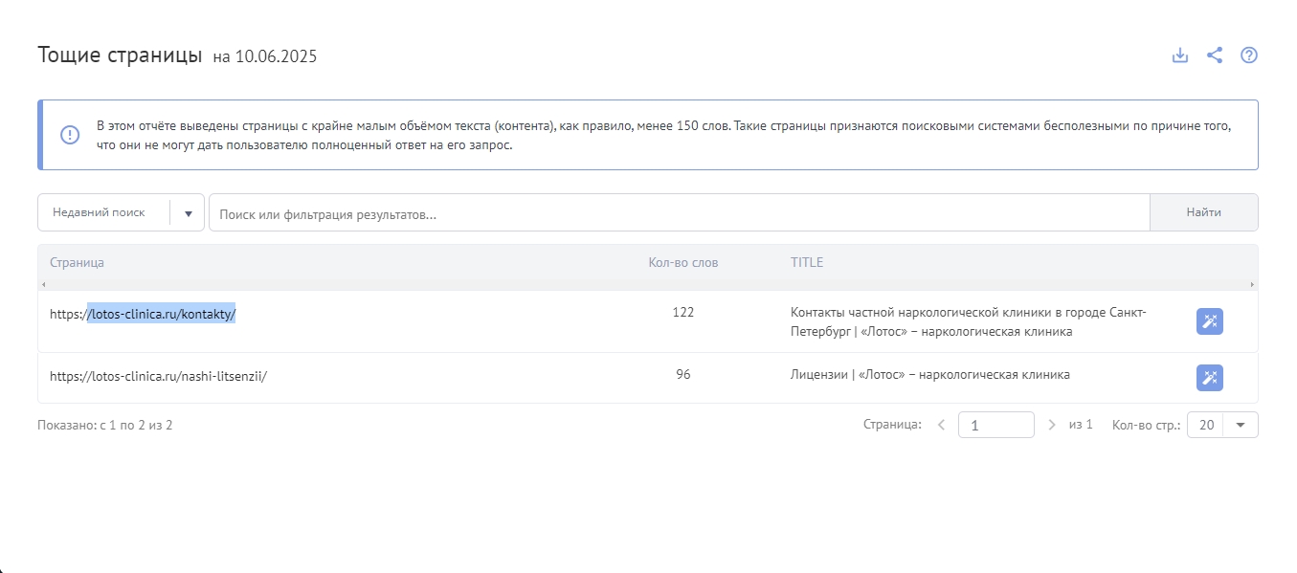Share the thin pages report
The width and height of the screenshot is (1297, 573).
coord(1215,55)
